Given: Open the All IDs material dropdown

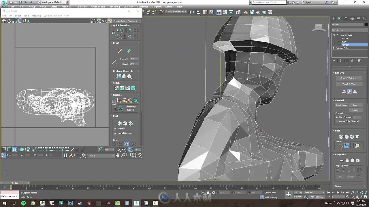Looking at the screenshot, I should (101, 156).
